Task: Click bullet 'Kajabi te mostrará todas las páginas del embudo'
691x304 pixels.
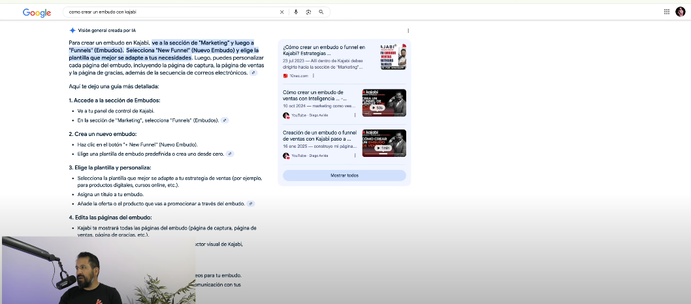Action: click(167, 231)
